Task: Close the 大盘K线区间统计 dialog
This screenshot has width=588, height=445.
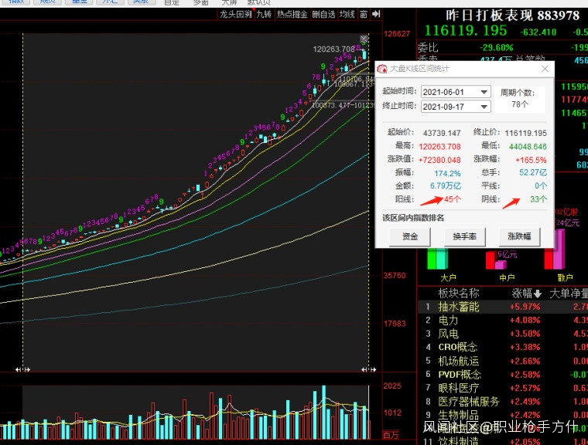Action: [x=545, y=69]
